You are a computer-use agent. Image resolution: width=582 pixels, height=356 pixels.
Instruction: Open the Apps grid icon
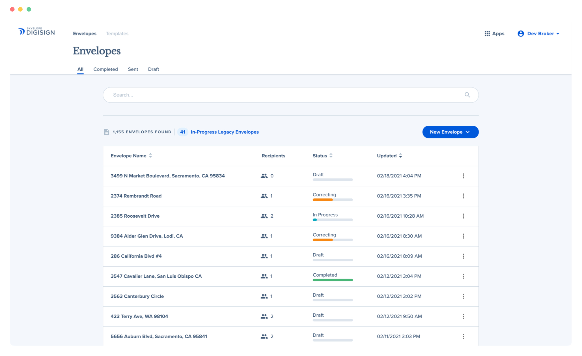click(487, 34)
